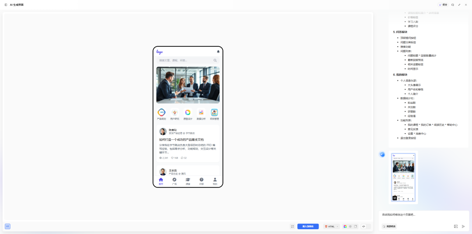Click the AI 生成界面 title text

[x=17, y=5]
